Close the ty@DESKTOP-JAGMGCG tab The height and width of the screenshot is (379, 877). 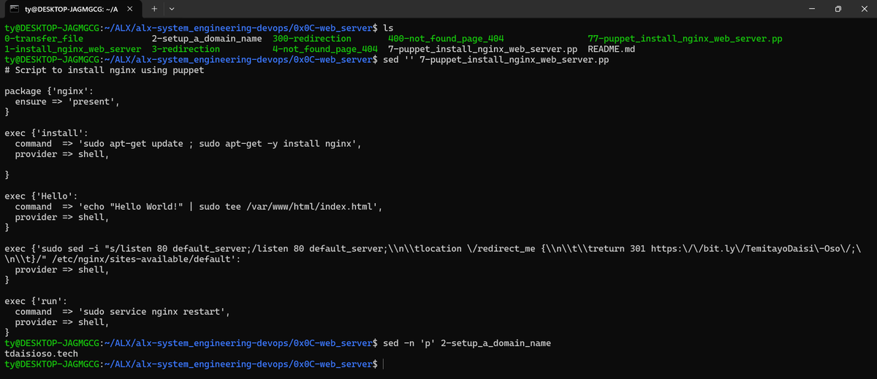coord(131,9)
